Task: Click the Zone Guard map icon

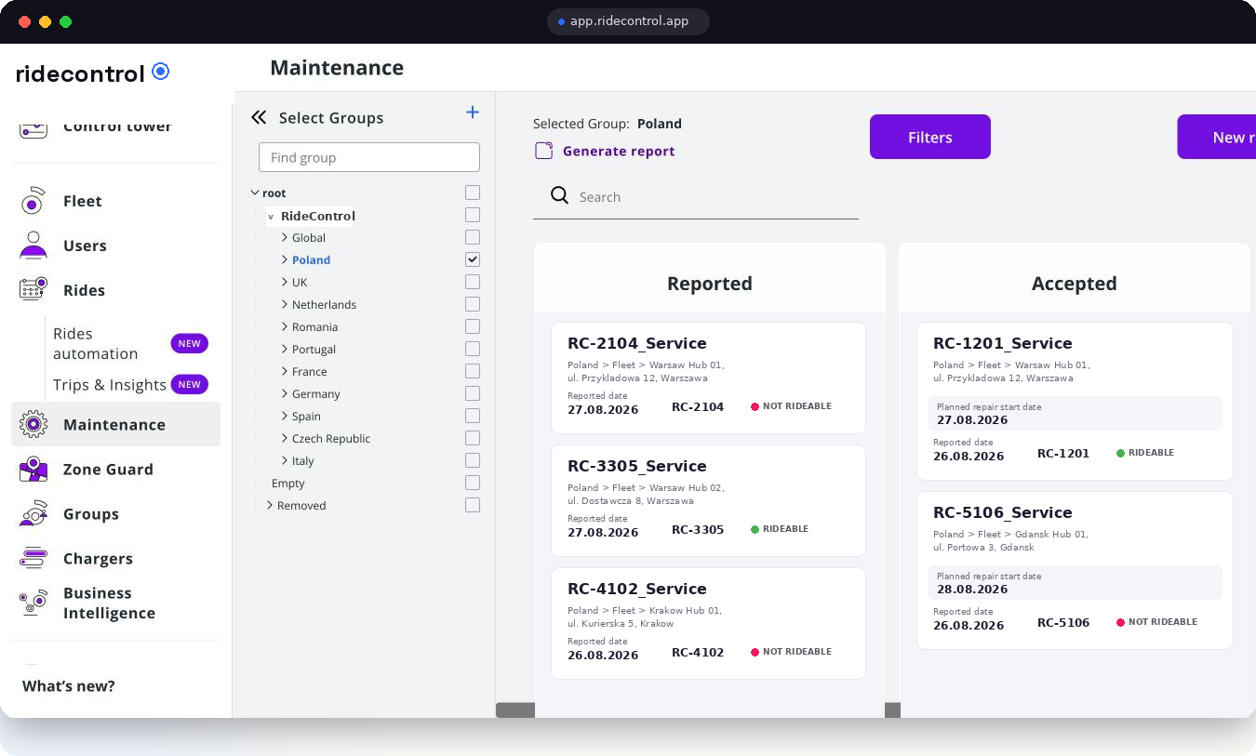Action: click(33, 470)
